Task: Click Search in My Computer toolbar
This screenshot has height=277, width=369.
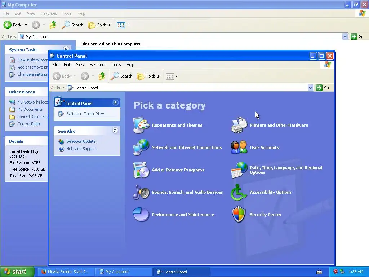Action: click(x=72, y=25)
